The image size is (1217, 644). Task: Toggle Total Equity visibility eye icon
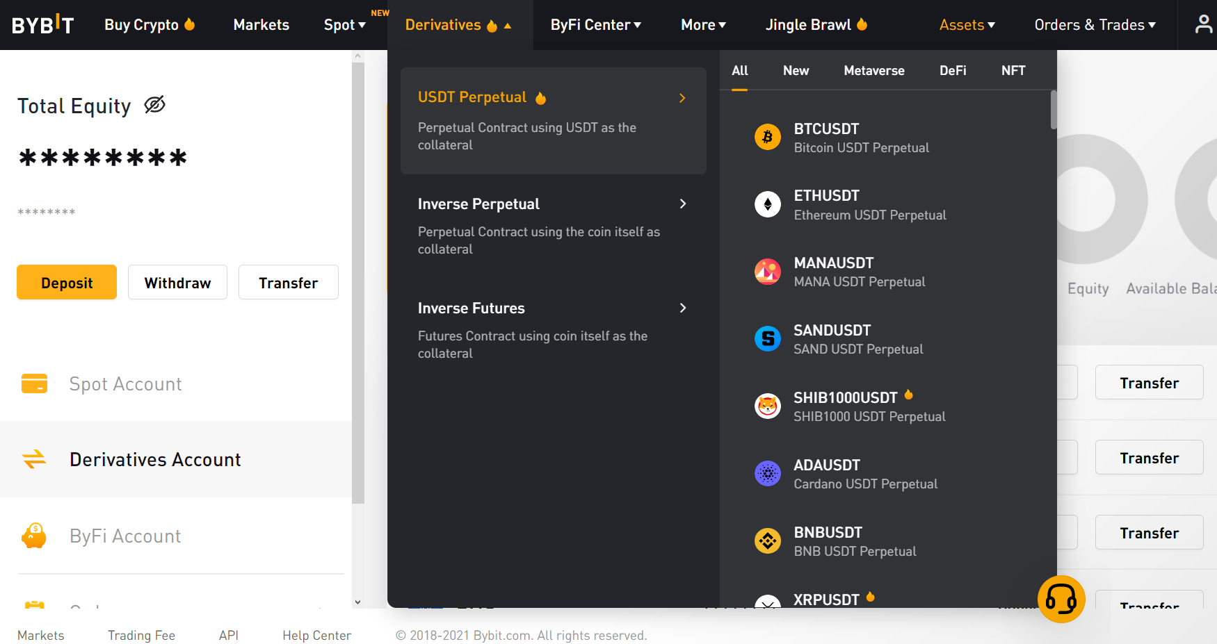(x=154, y=105)
